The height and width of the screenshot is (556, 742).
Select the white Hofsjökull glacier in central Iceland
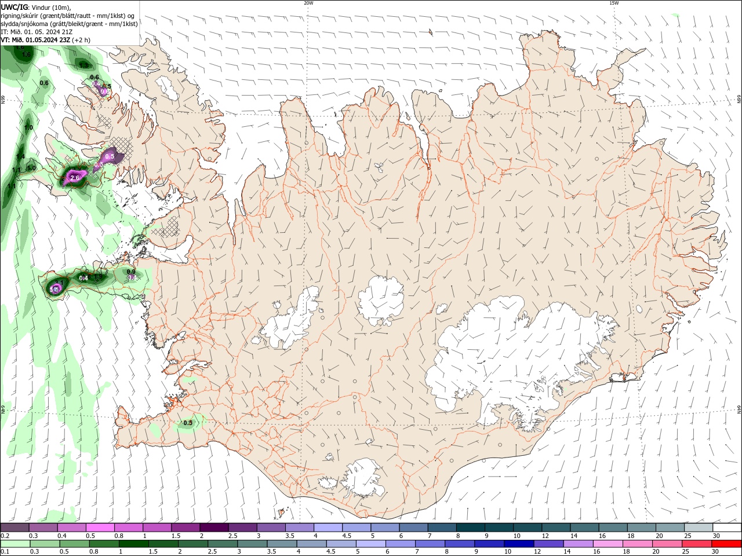[381, 301]
